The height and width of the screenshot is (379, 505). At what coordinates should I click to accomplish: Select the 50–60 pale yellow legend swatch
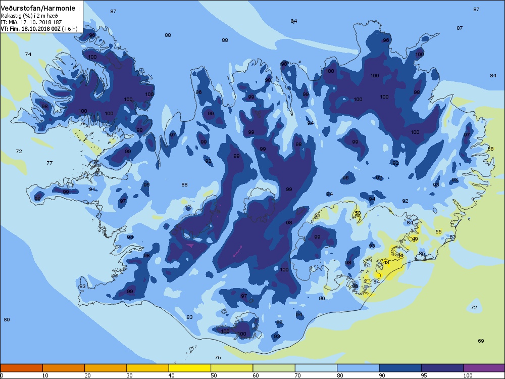coord(232,368)
